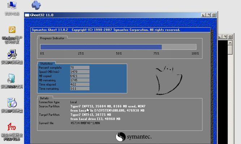Click the "MB copied" label

tap(45, 76)
